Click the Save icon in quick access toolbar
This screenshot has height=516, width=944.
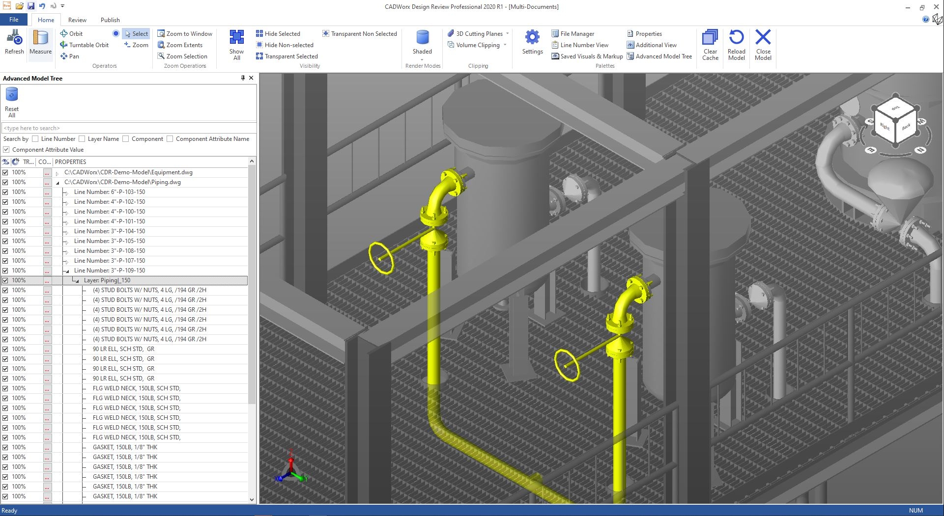click(x=31, y=6)
